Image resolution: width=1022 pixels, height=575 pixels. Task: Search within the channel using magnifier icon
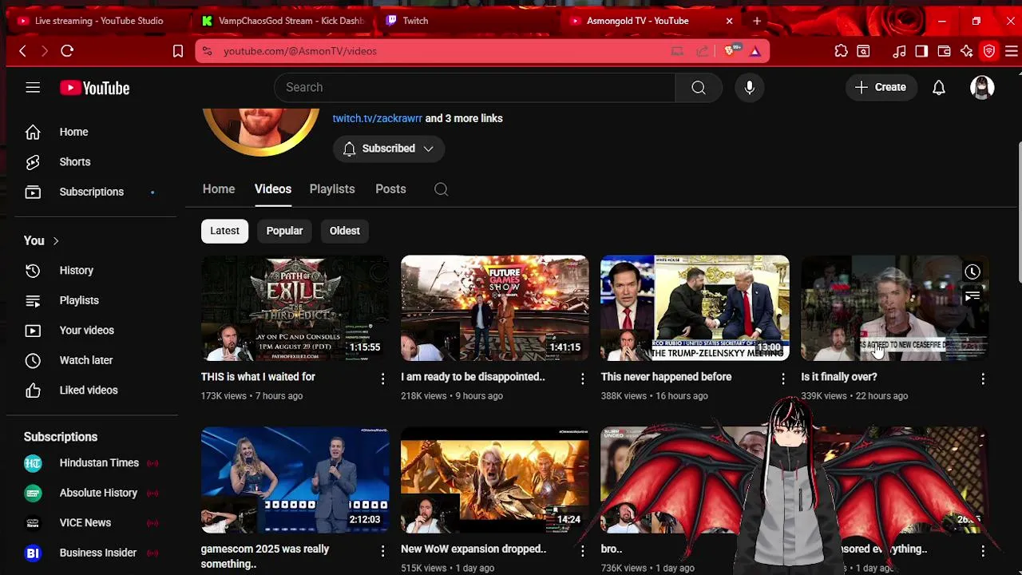coord(441,189)
